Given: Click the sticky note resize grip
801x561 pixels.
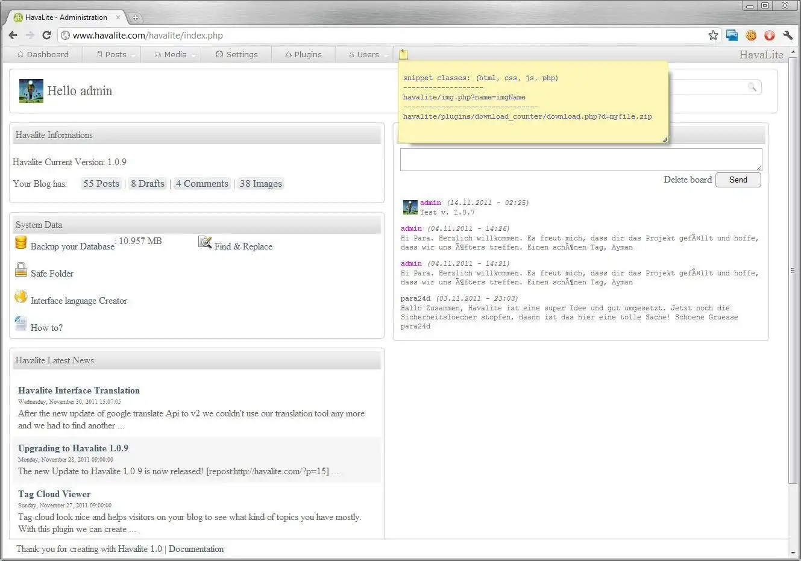Looking at the screenshot, I should 665,139.
